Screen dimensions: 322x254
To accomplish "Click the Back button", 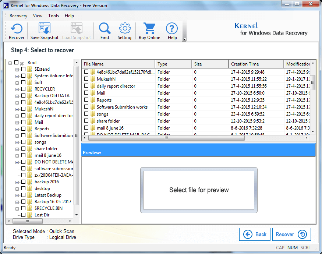I will [255, 234].
